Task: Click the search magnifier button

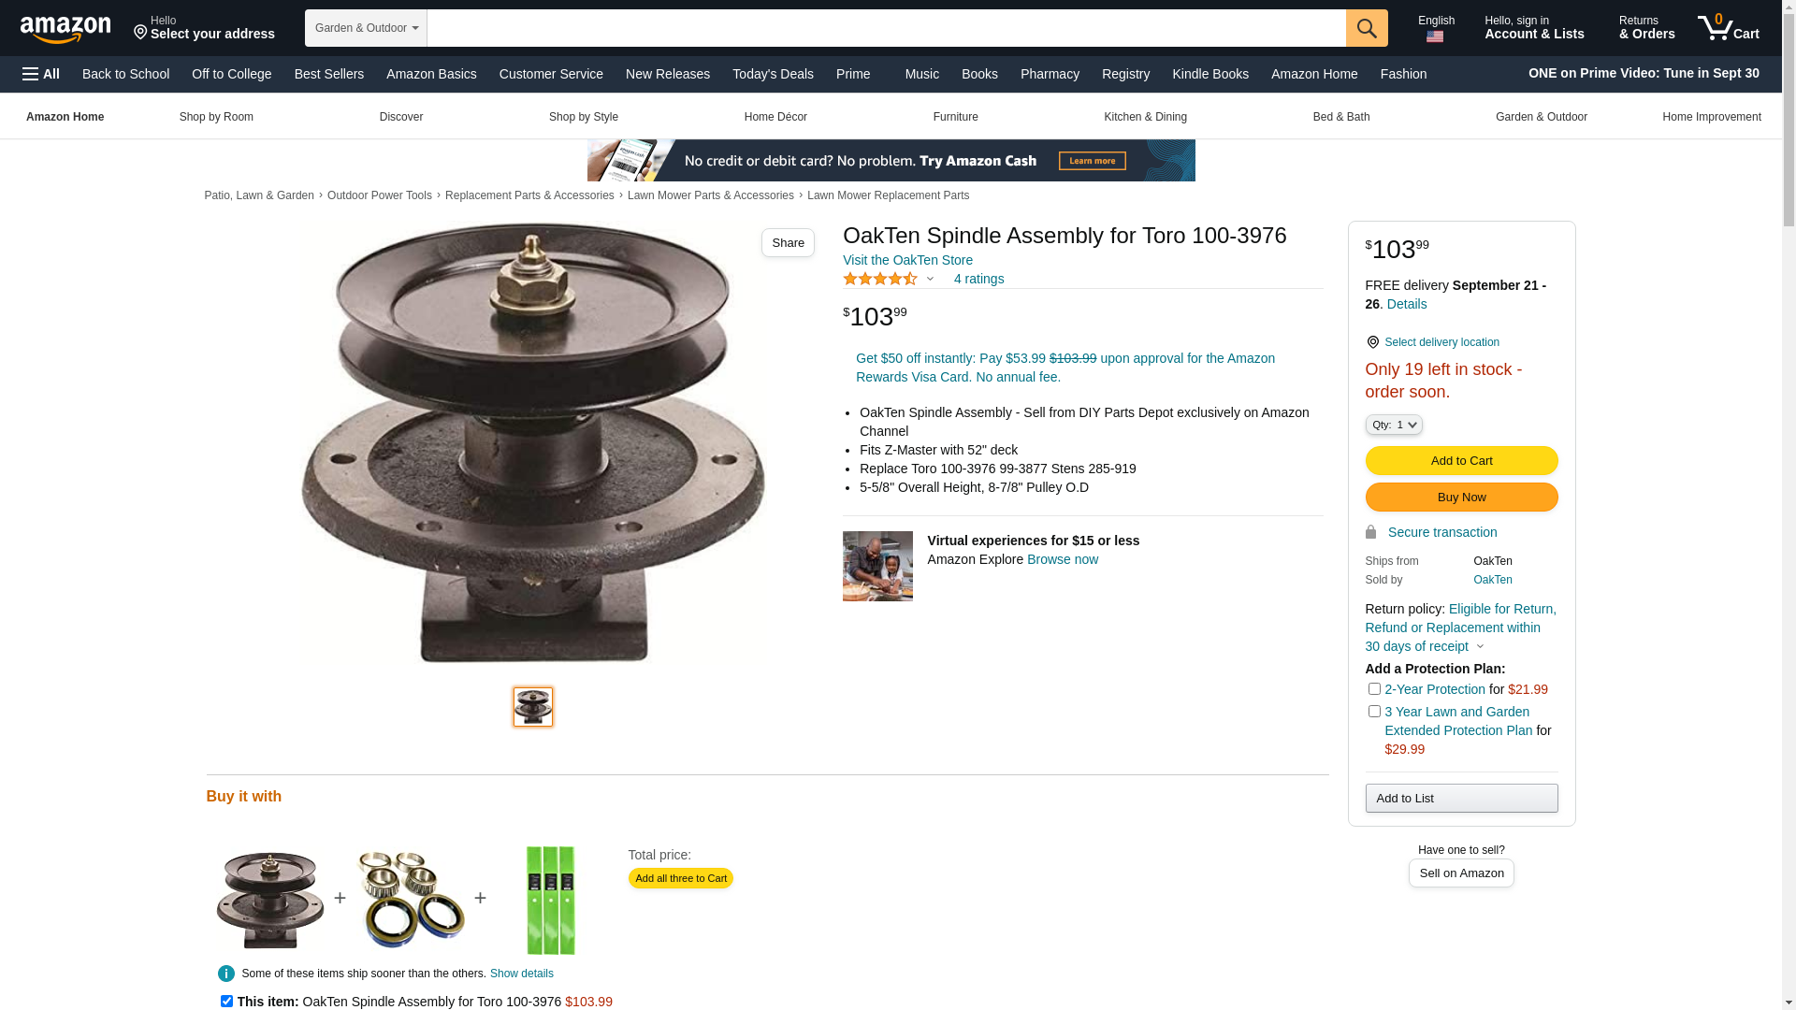Action: click(x=1367, y=28)
